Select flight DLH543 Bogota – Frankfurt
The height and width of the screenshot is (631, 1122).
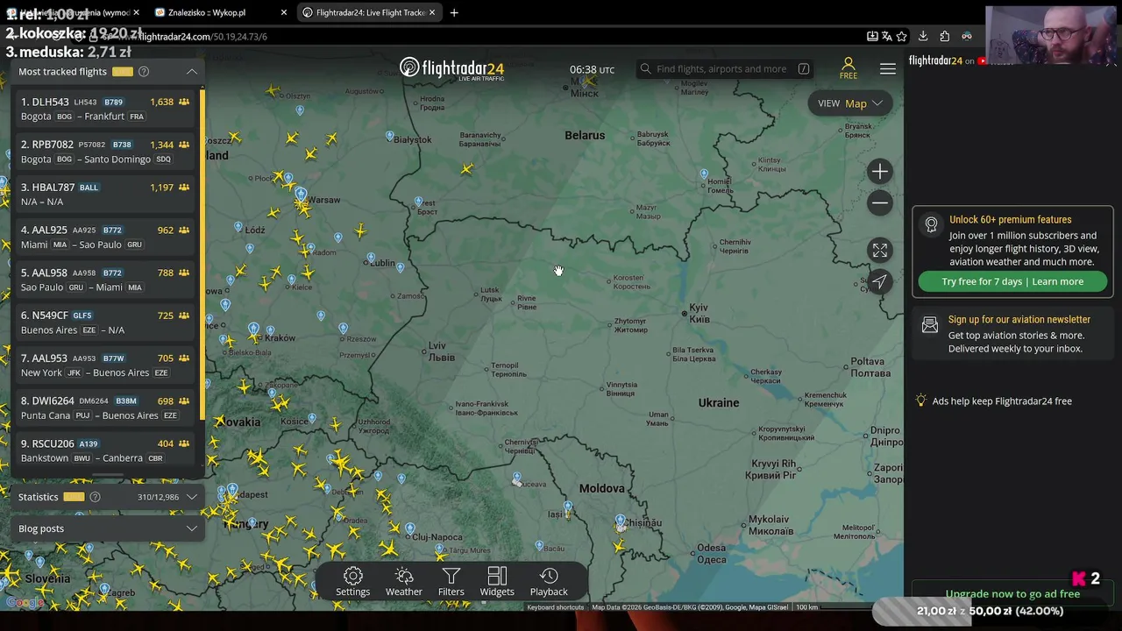coord(106,109)
